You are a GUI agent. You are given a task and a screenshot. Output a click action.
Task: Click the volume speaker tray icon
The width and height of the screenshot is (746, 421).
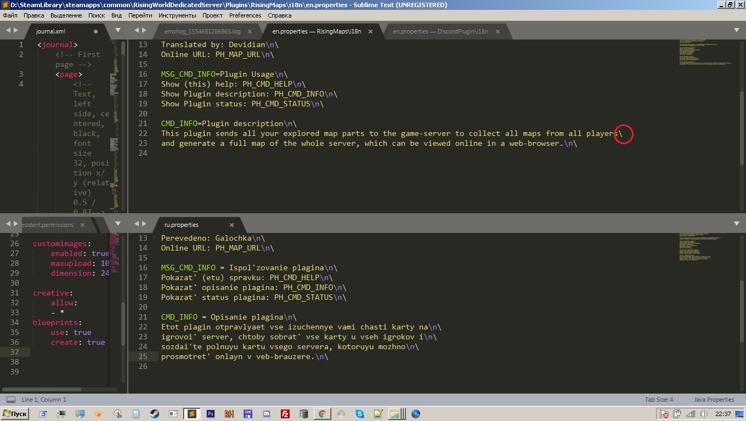703,414
